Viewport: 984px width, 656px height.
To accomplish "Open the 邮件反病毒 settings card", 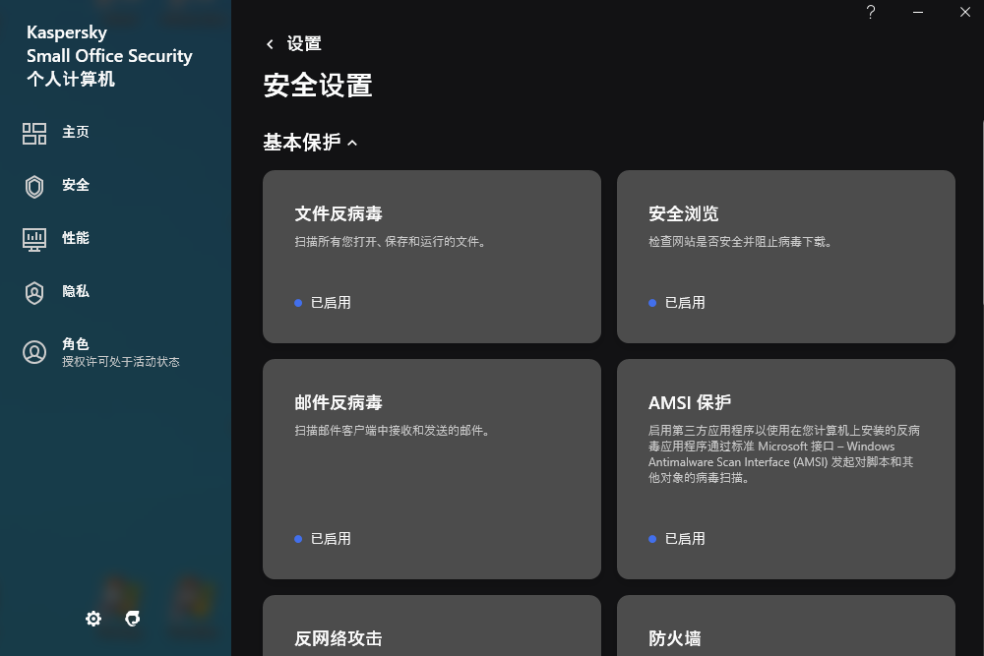I will [432, 469].
